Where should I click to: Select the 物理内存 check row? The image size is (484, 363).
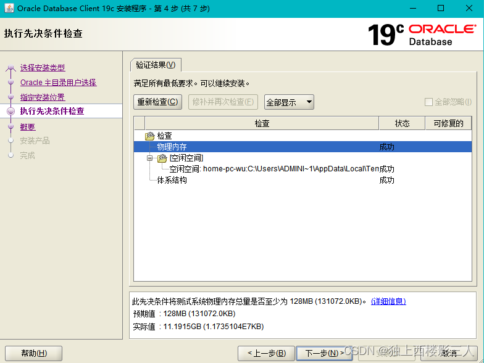click(302, 147)
